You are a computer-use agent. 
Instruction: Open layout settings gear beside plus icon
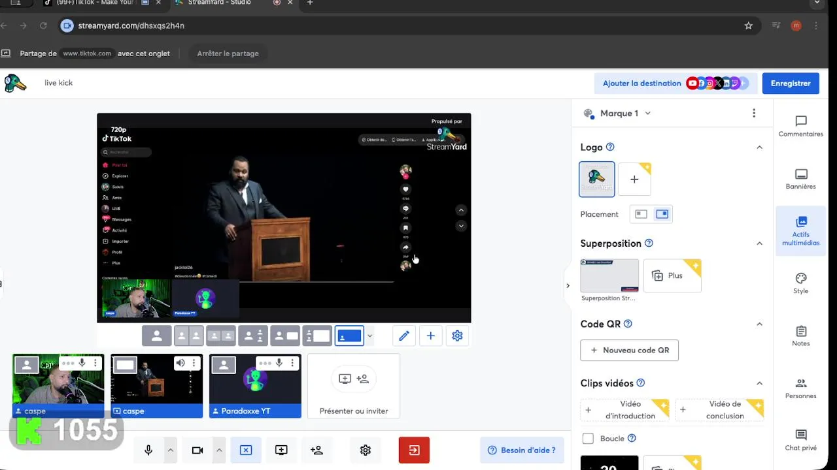[457, 336]
